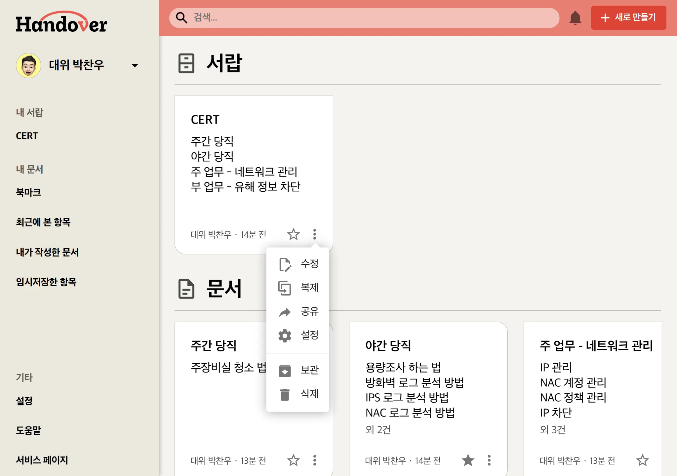
Task: Unstar the 야간 당직 document
Action: (x=468, y=460)
